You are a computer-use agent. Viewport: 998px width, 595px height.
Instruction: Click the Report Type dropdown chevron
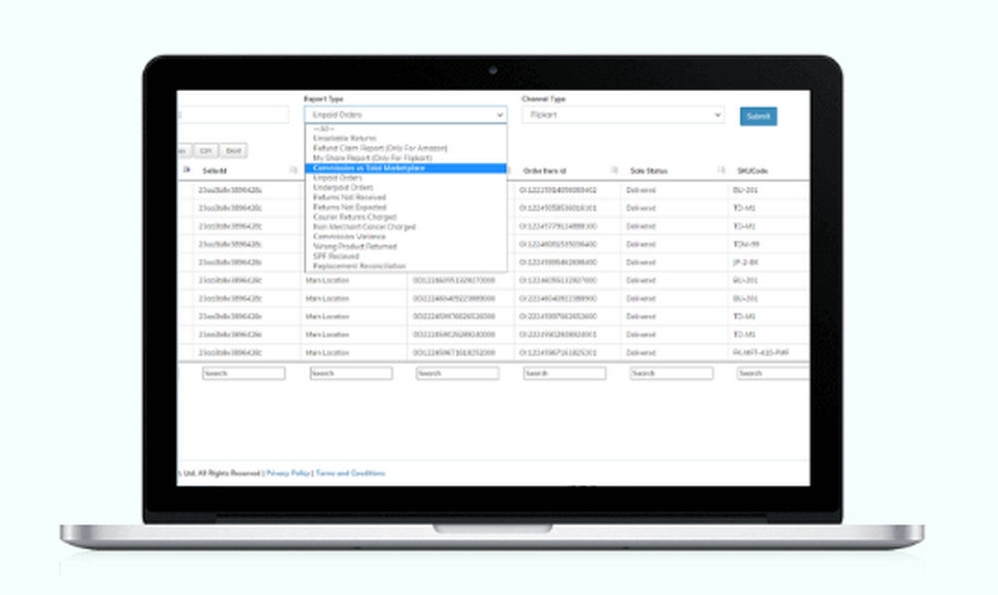pos(499,114)
